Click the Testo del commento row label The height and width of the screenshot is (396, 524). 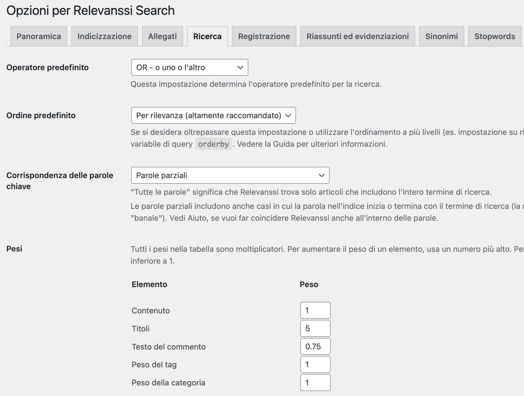coord(169,347)
